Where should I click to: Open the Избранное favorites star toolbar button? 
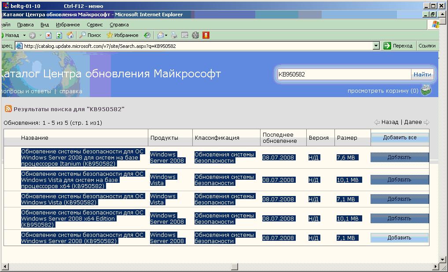[x=122, y=35]
